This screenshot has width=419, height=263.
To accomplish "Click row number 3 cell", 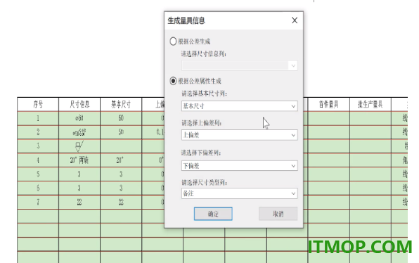I will click(x=38, y=146).
